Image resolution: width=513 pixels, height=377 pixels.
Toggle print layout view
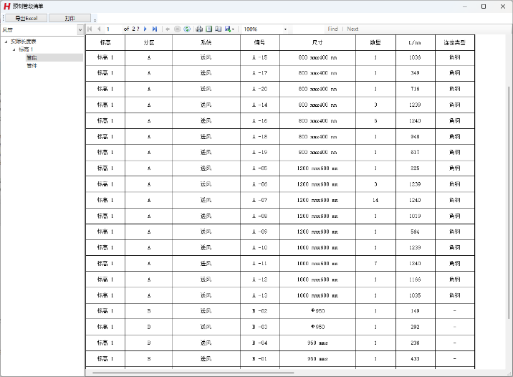point(208,29)
